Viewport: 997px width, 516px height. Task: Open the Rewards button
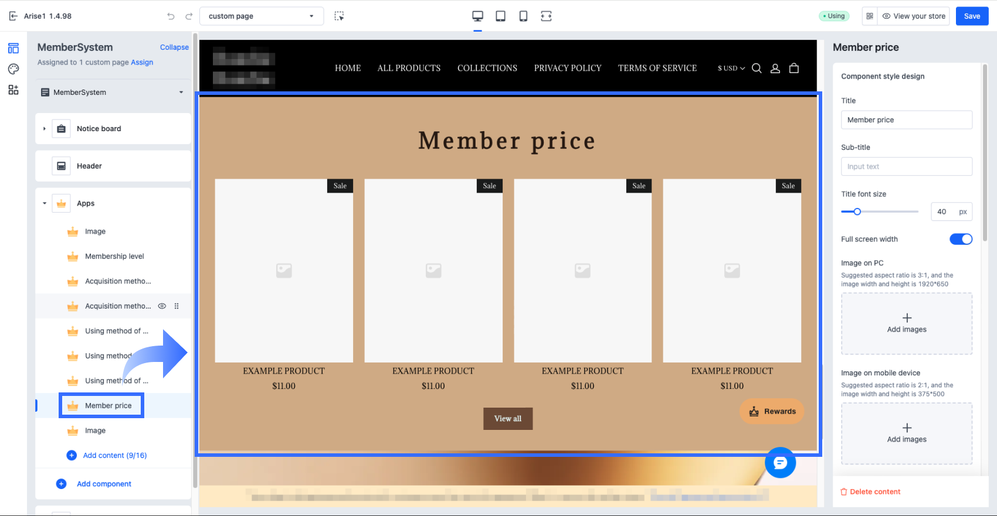click(772, 412)
